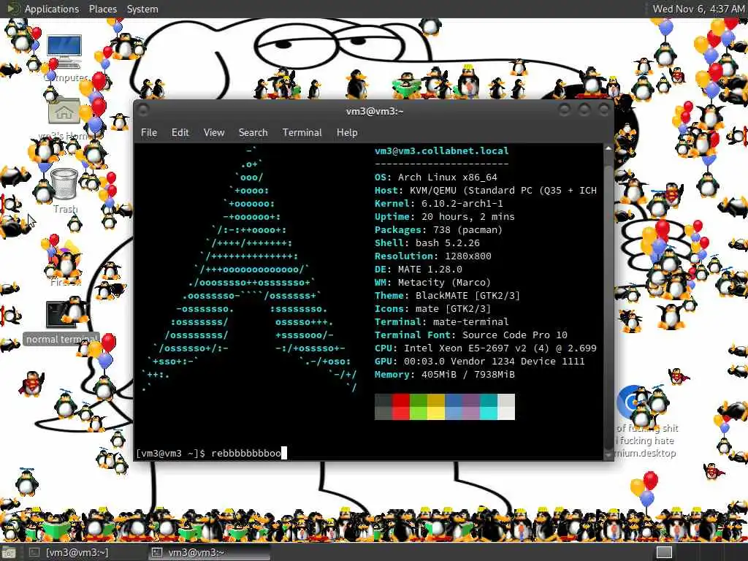
Task: Click the terminal scrollbar up arrow
Action: (608, 149)
